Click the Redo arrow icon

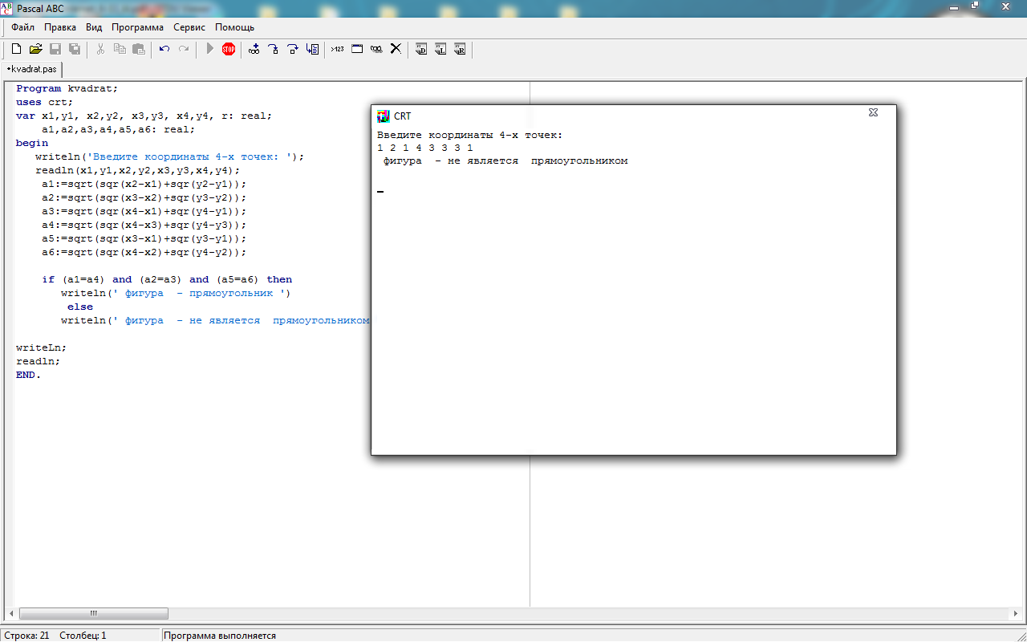coord(184,49)
